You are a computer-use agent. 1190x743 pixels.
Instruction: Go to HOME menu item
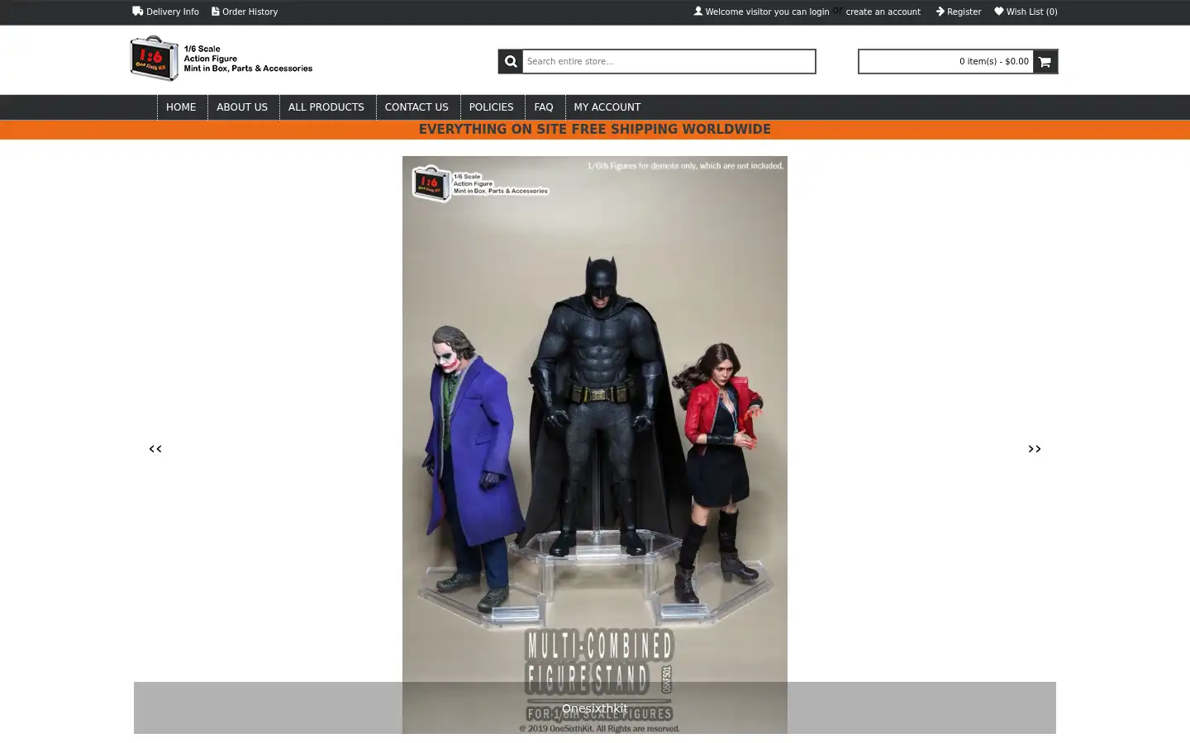181,107
